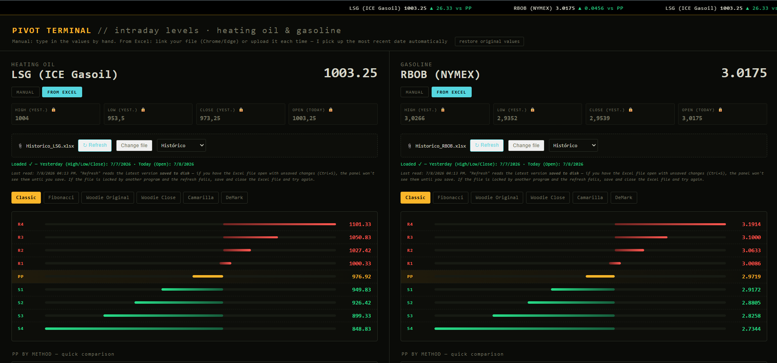The width and height of the screenshot is (777, 363).
Task: Switch LSG pivots to Camarilla
Action: tap(201, 197)
